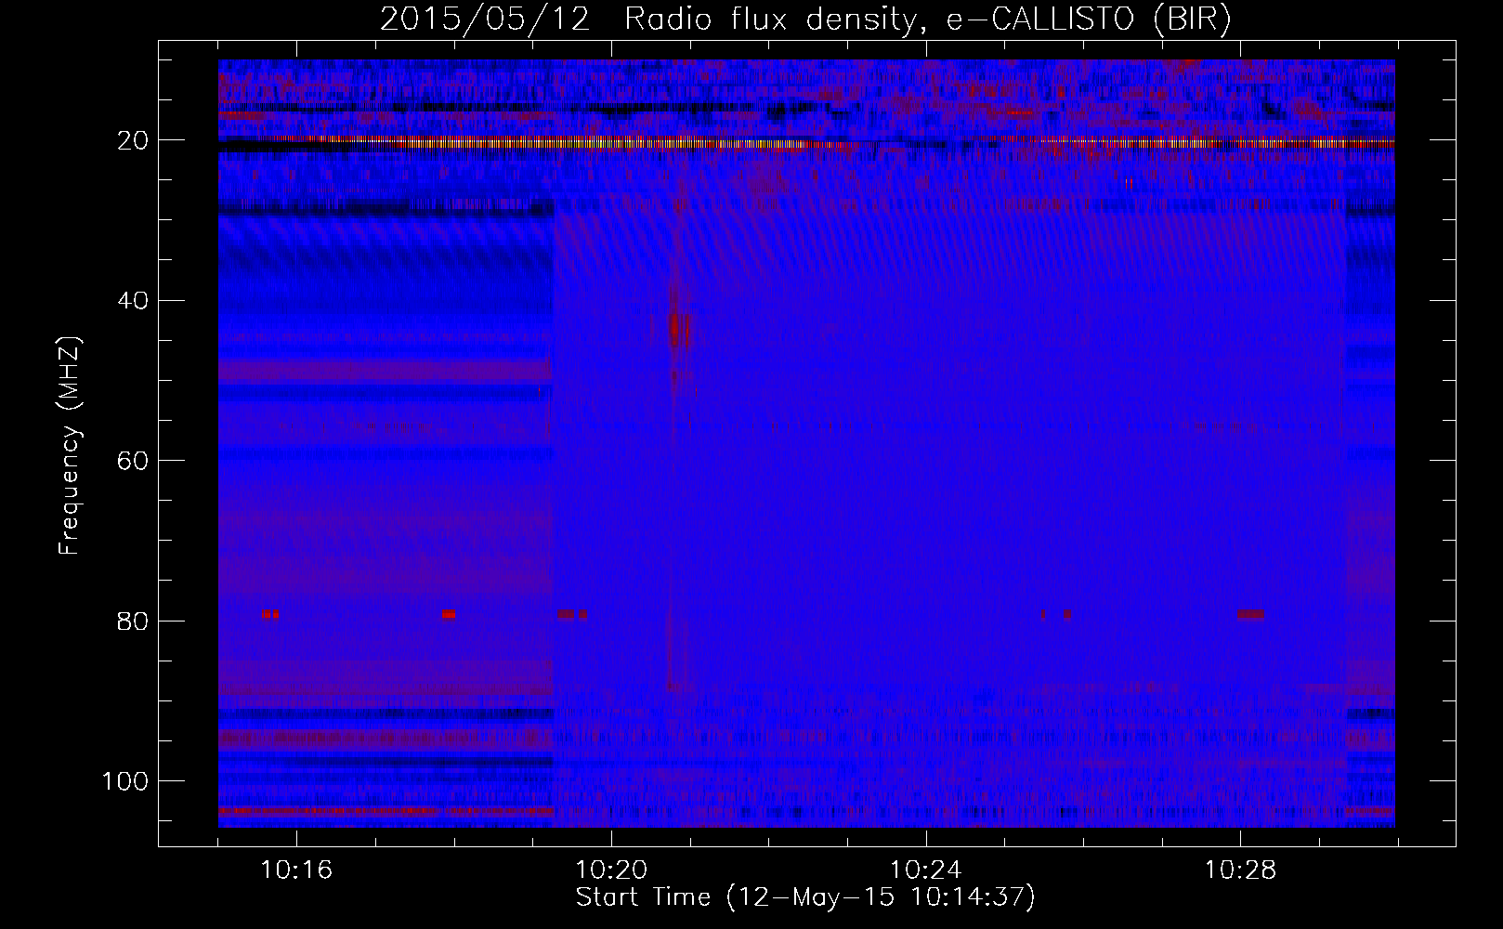Screen dimensions: 1503x929
Task: Click the frequency tick label "100"
Action: (125, 781)
